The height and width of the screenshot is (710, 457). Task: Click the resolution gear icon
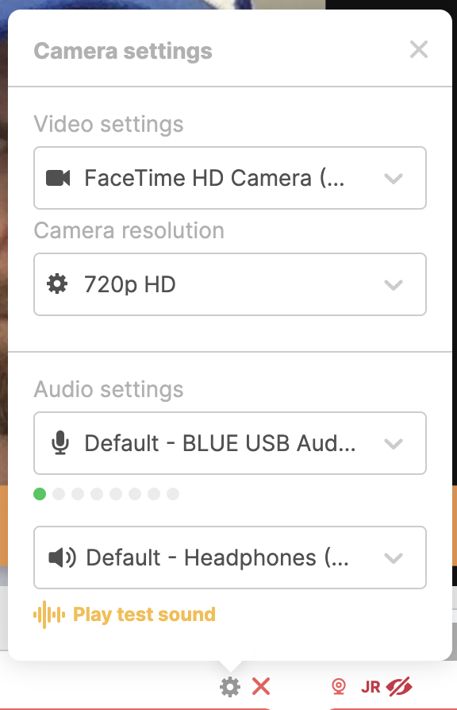point(57,284)
